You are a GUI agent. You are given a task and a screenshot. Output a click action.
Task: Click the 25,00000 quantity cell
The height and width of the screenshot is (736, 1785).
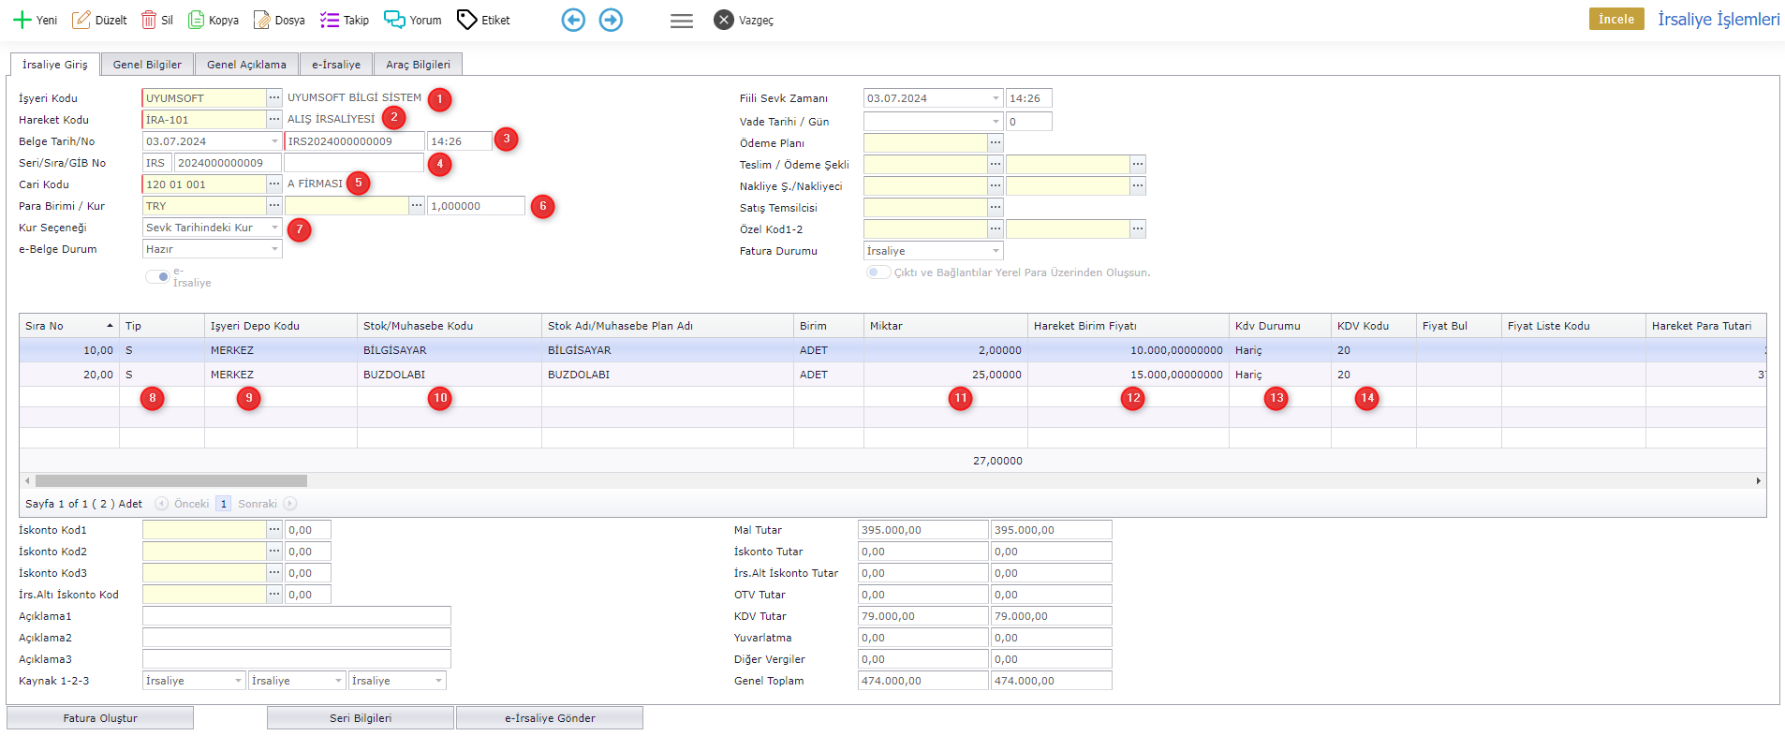coord(946,375)
